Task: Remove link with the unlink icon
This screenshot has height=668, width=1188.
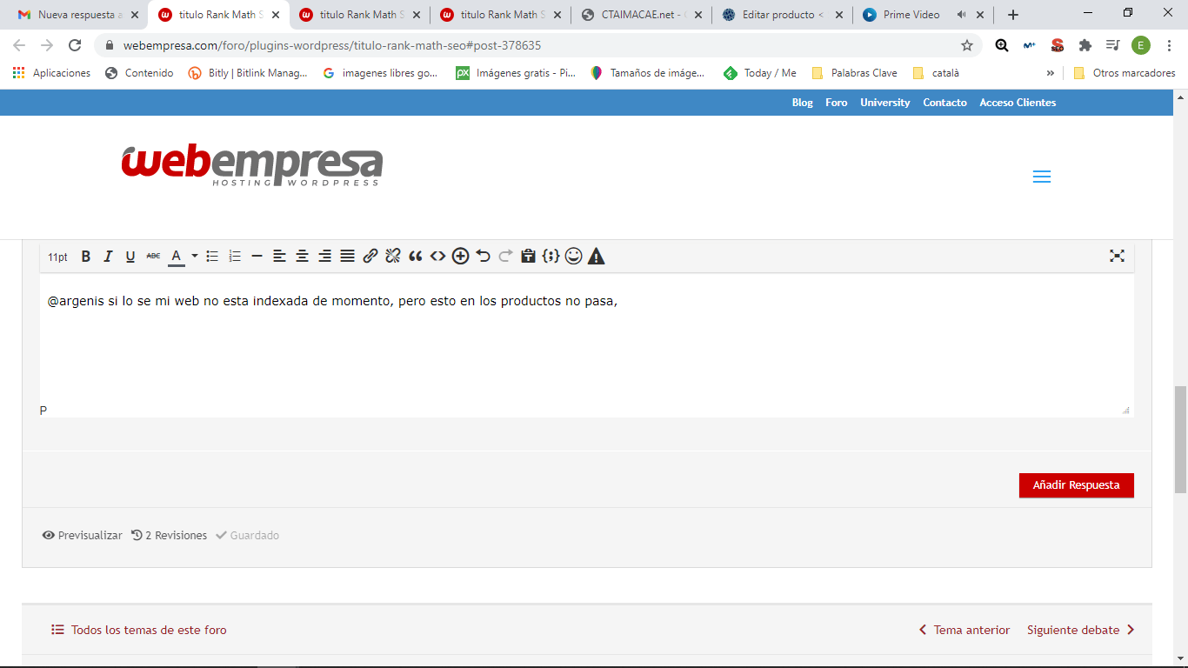Action: tap(393, 256)
